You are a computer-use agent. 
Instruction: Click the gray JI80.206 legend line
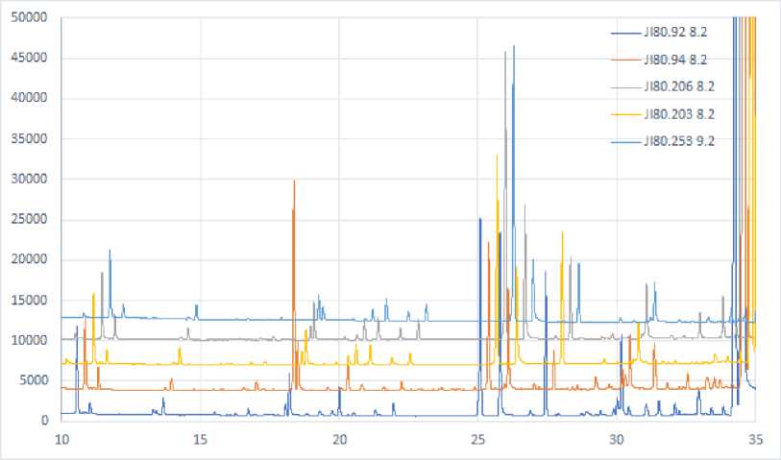tap(625, 87)
